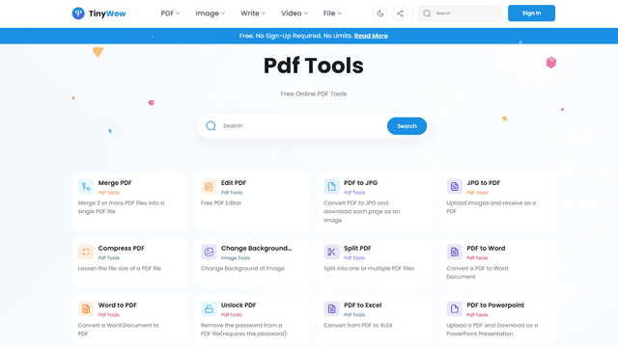
Task: Click the PDF to Word icon
Action: (x=454, y=252)
